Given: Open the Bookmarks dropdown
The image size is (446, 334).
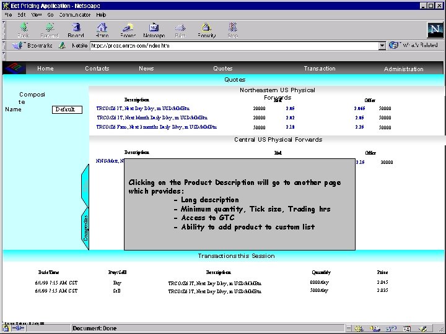Looking at the screenshot, I should (35, 46).
